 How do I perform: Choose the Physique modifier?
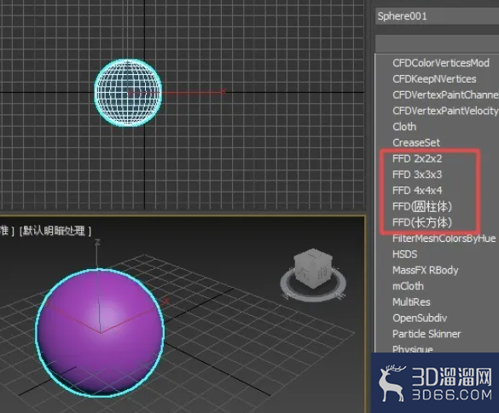click(413, 349)
